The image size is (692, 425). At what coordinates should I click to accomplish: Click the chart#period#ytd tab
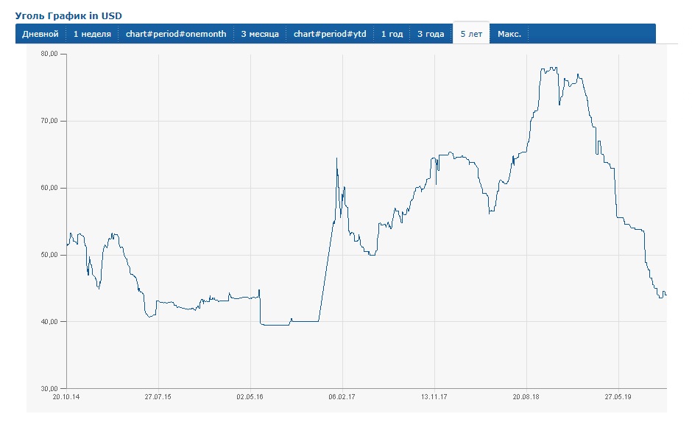pos(330,35)
